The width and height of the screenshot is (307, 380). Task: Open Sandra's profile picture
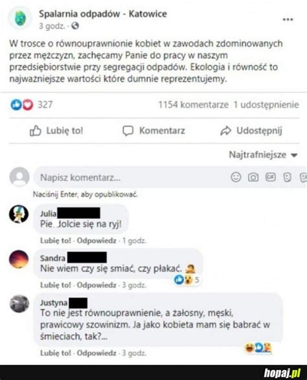pyautogui.click(x=19, y=260)
